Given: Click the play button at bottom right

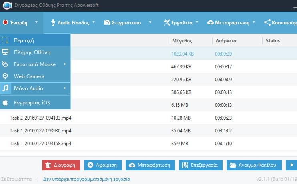Looking at the screenshot, I should pos(292,165).
